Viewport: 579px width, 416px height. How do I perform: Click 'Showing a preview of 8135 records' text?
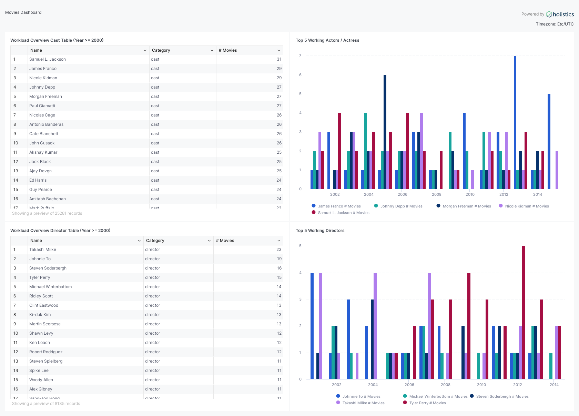46,404
